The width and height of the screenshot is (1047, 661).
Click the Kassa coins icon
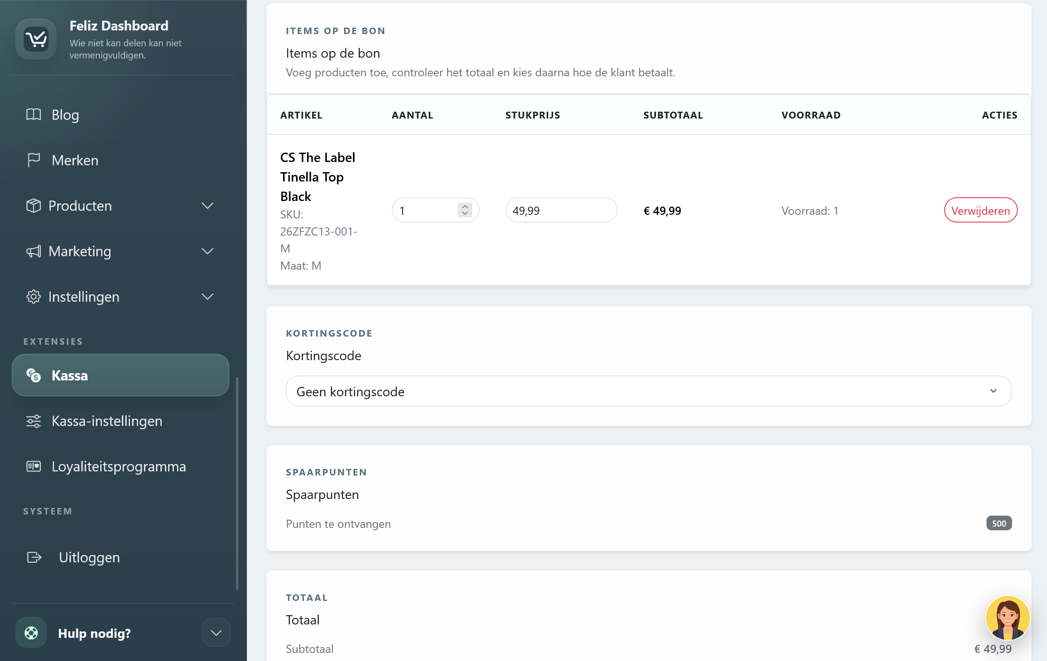[x=33, y=375]
